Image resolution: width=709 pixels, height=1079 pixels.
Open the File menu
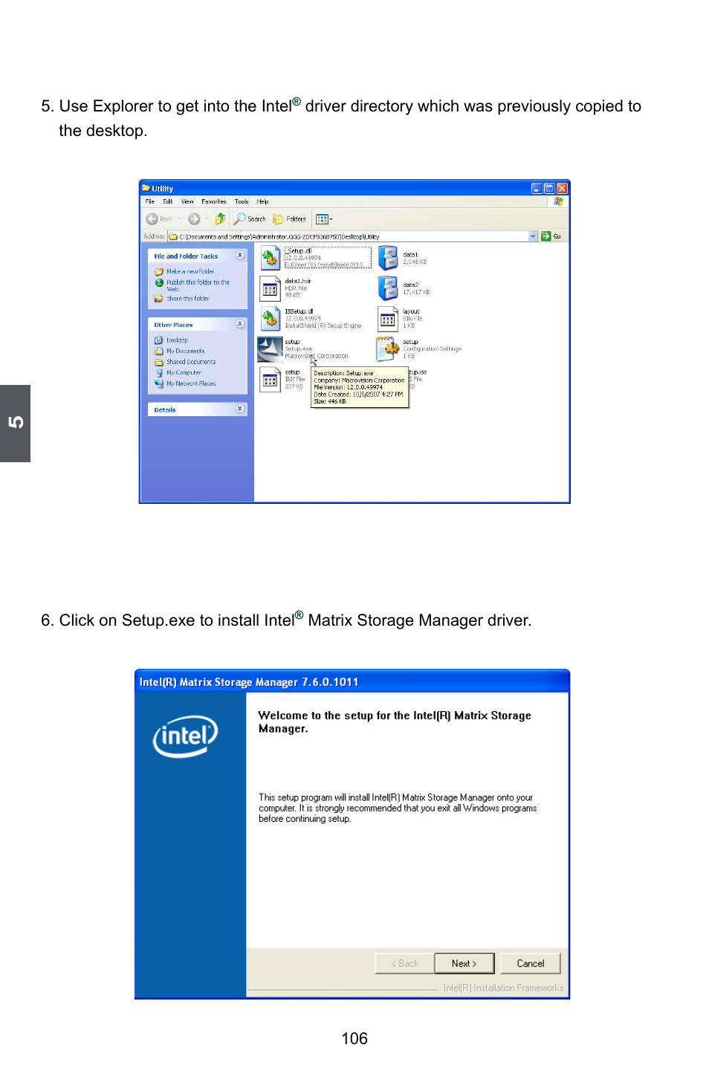150,201
